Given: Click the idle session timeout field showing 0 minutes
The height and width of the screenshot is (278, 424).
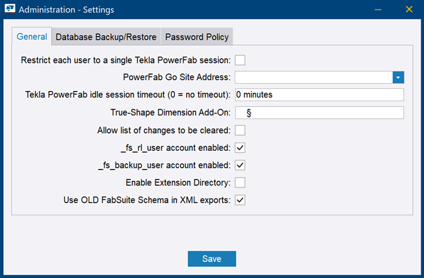Looking at the screenshot, I should (x=319, y=95).
